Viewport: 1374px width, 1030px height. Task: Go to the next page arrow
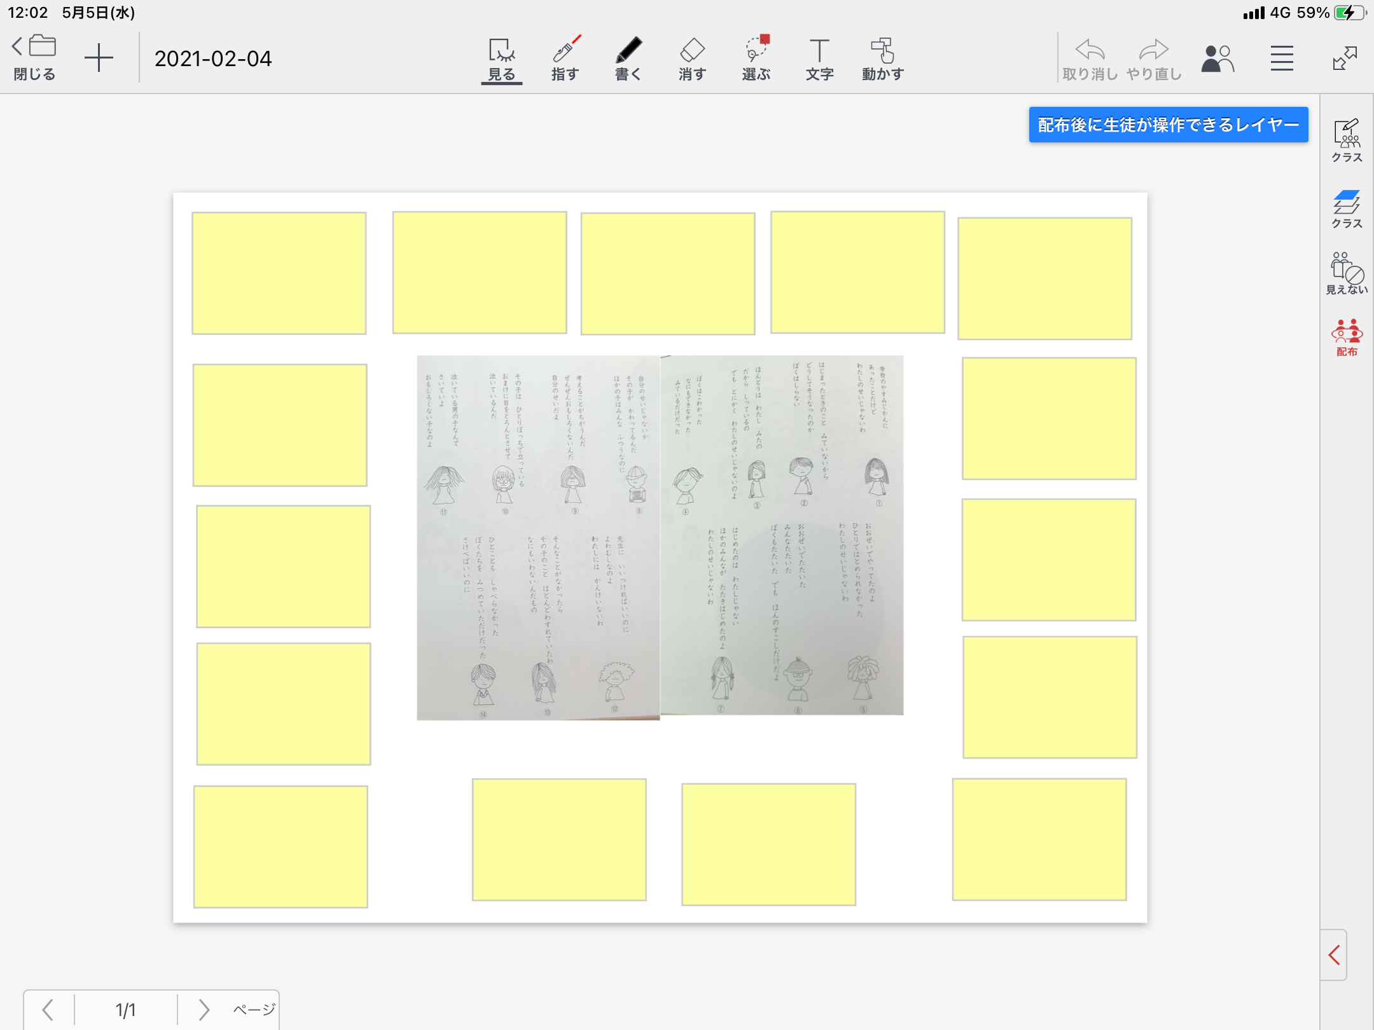click(x=204, y=1010)
